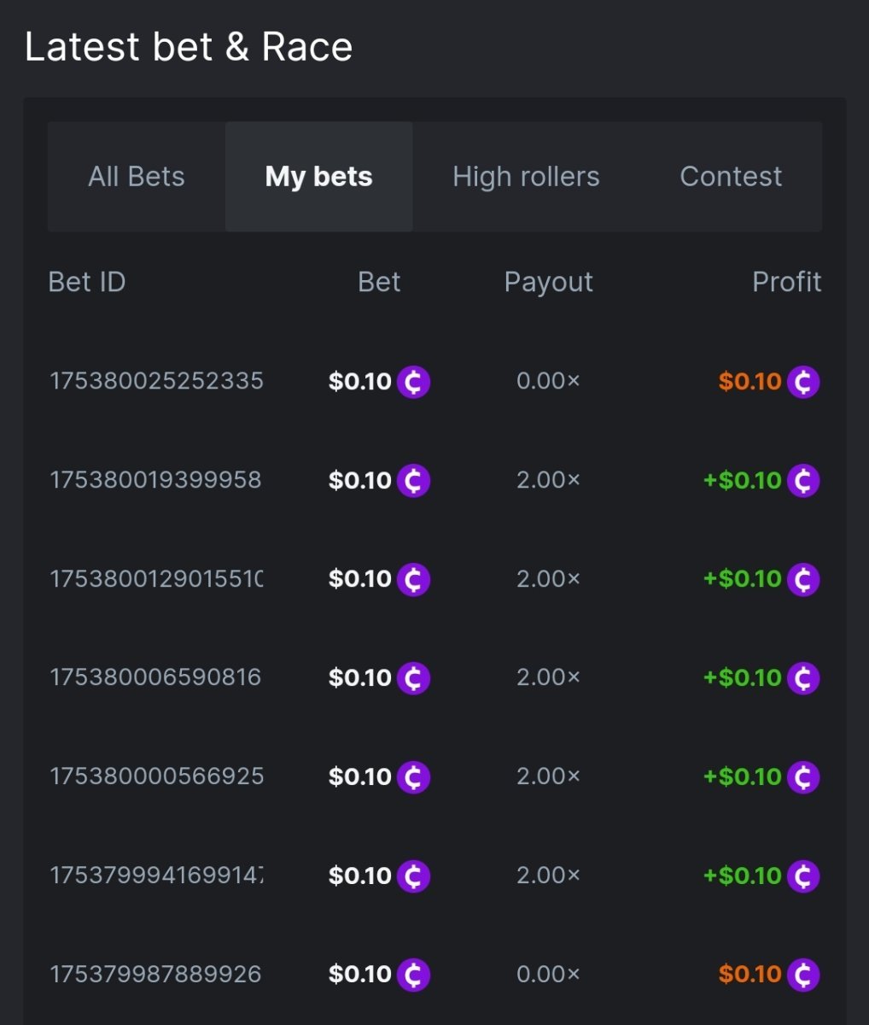Click bet coin icon for bet 175380019399958

[x=414, y=481]
